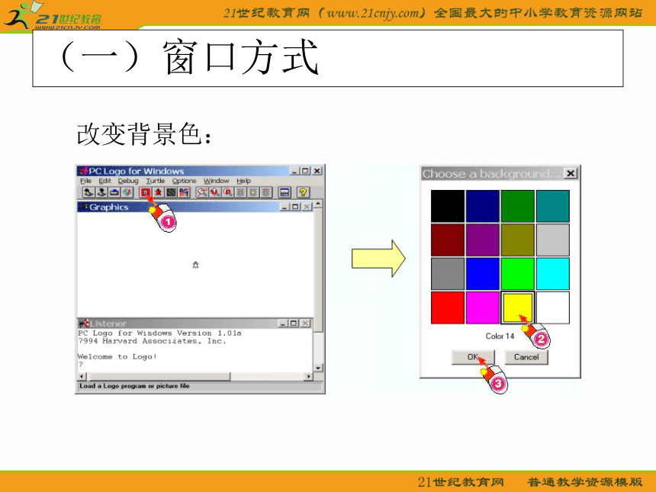Open the Help menu

click(243, 181)
